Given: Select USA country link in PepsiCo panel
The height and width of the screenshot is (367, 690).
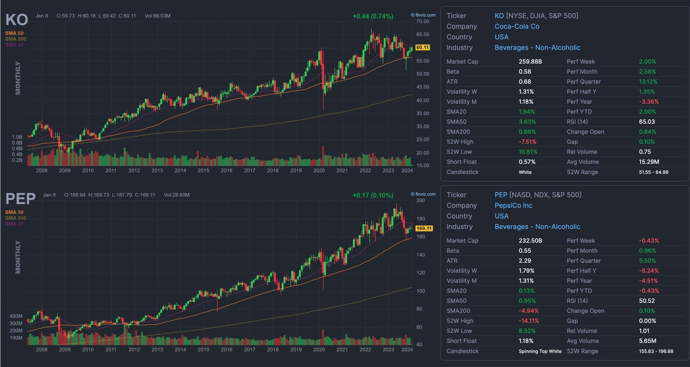Looking at the screenshot, I should tap(501, 216).
